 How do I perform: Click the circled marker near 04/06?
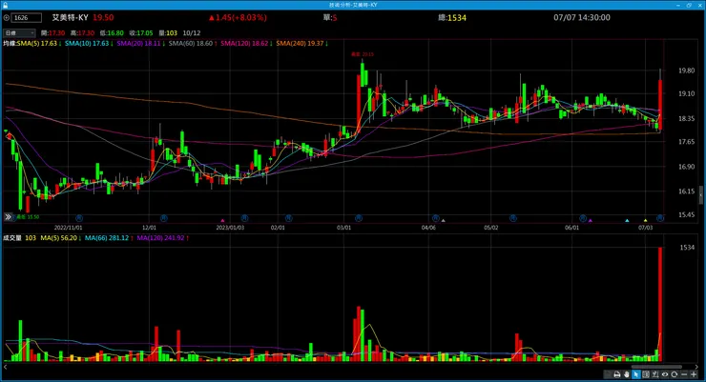click(x=435, y=218)
